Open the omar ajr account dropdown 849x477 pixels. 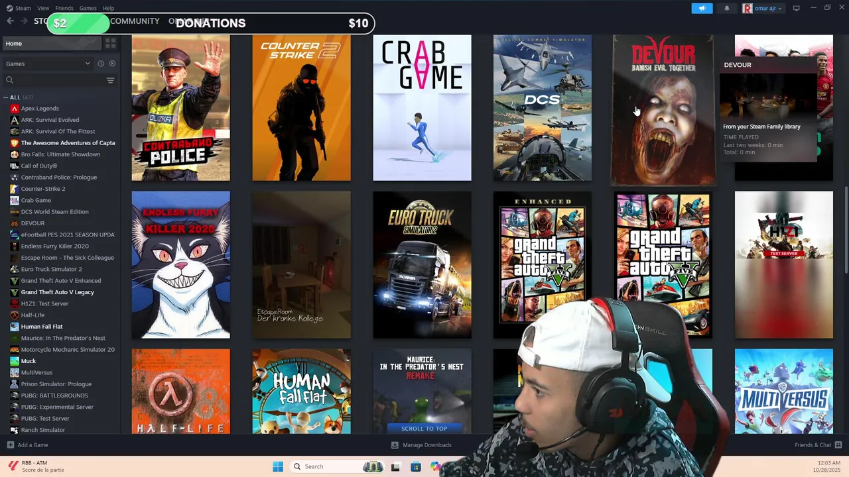[762, 8]
